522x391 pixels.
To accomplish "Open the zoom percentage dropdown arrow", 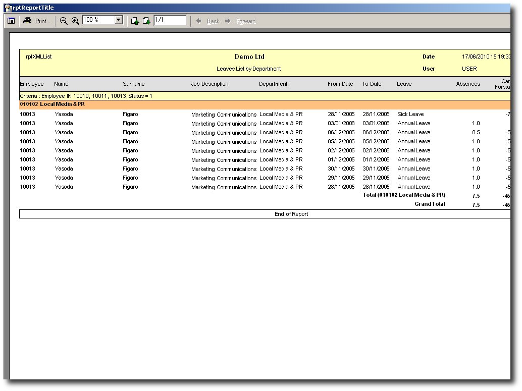I will pyautogui.click(x=119, y=20).
